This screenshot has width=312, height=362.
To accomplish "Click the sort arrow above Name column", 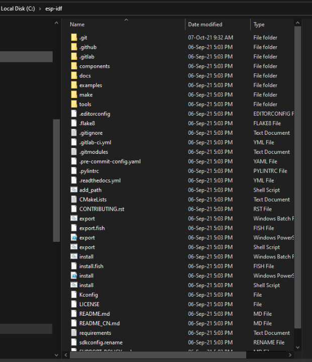I will coord(126,20).
